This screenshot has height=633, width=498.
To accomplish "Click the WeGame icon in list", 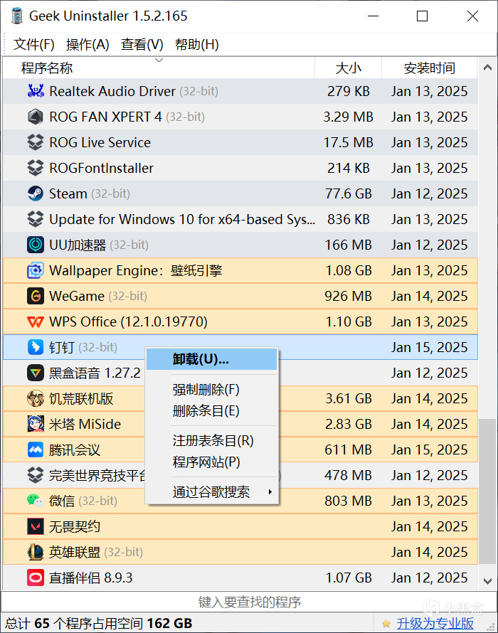I will point(36,296).
